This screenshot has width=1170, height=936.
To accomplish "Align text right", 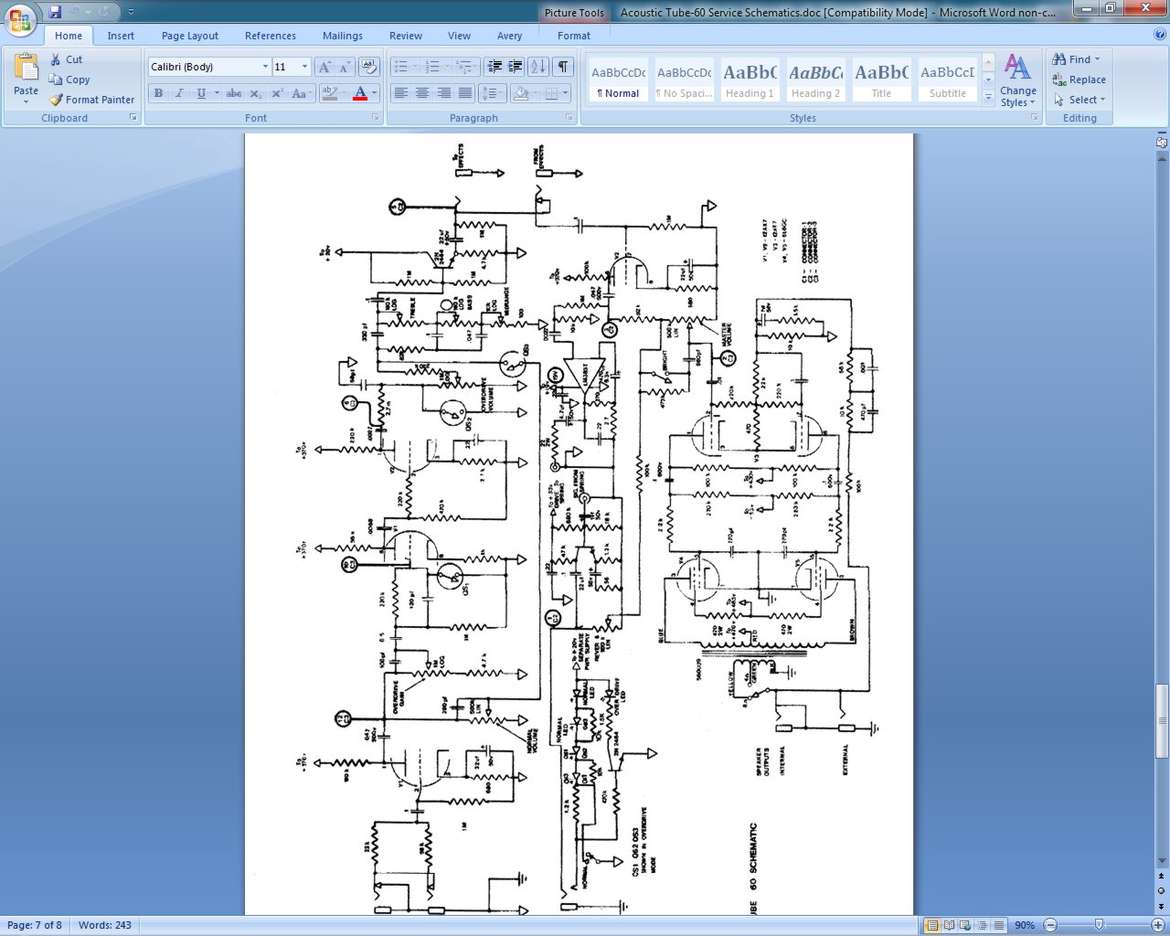I will click(x=443, y=93).
